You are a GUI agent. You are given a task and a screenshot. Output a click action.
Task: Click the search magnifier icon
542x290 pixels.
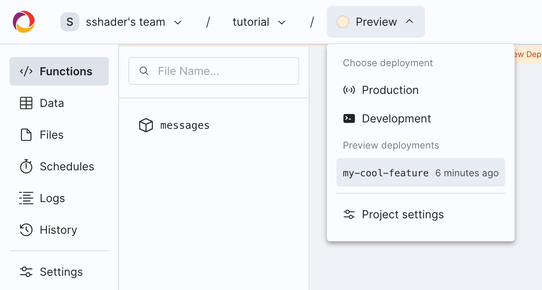pyautogui.click(x=144, y=71)
